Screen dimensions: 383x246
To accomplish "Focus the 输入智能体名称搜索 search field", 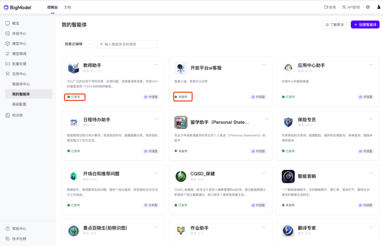I will pyautogui.click(x=127, y=44).
